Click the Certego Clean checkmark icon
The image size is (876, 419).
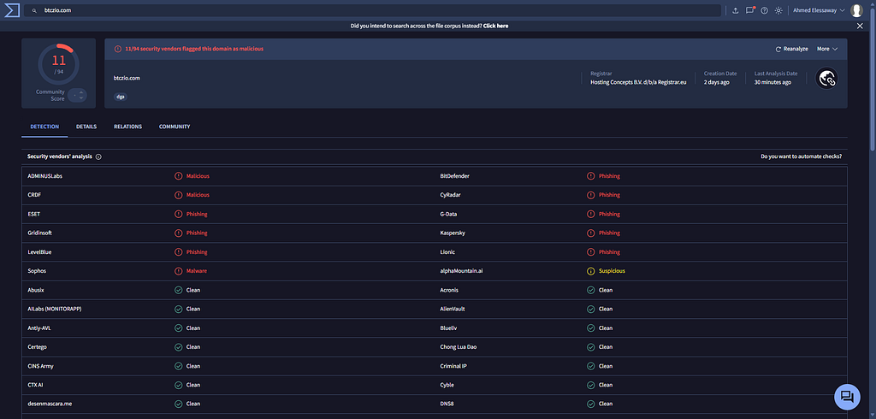pyautogui.click(x=178, y=347)
